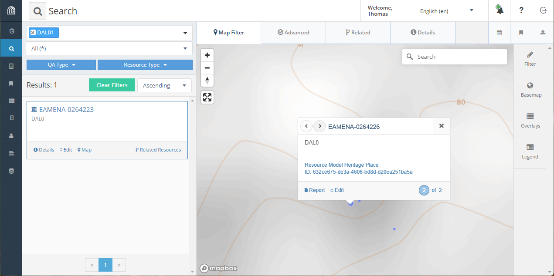Click the large Search magnifier header icon

37,11
